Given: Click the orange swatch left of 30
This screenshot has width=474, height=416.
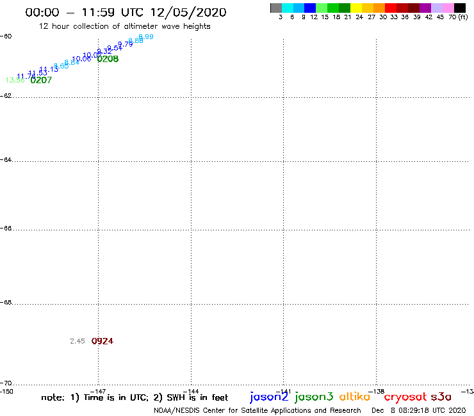Looking at the screenshot, I should 379,8.
